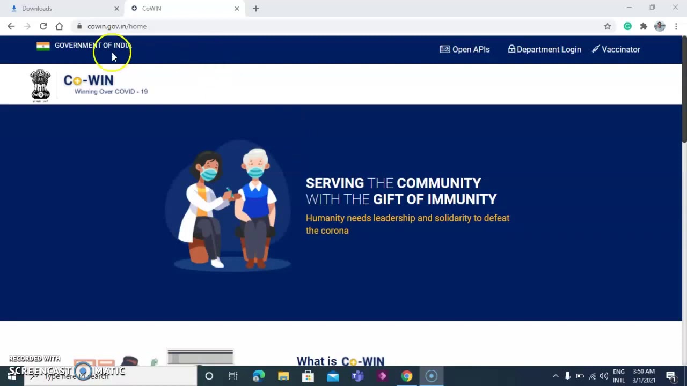687x386 pixels.
Task: Go back to previous page
Action: click(11, 26)
